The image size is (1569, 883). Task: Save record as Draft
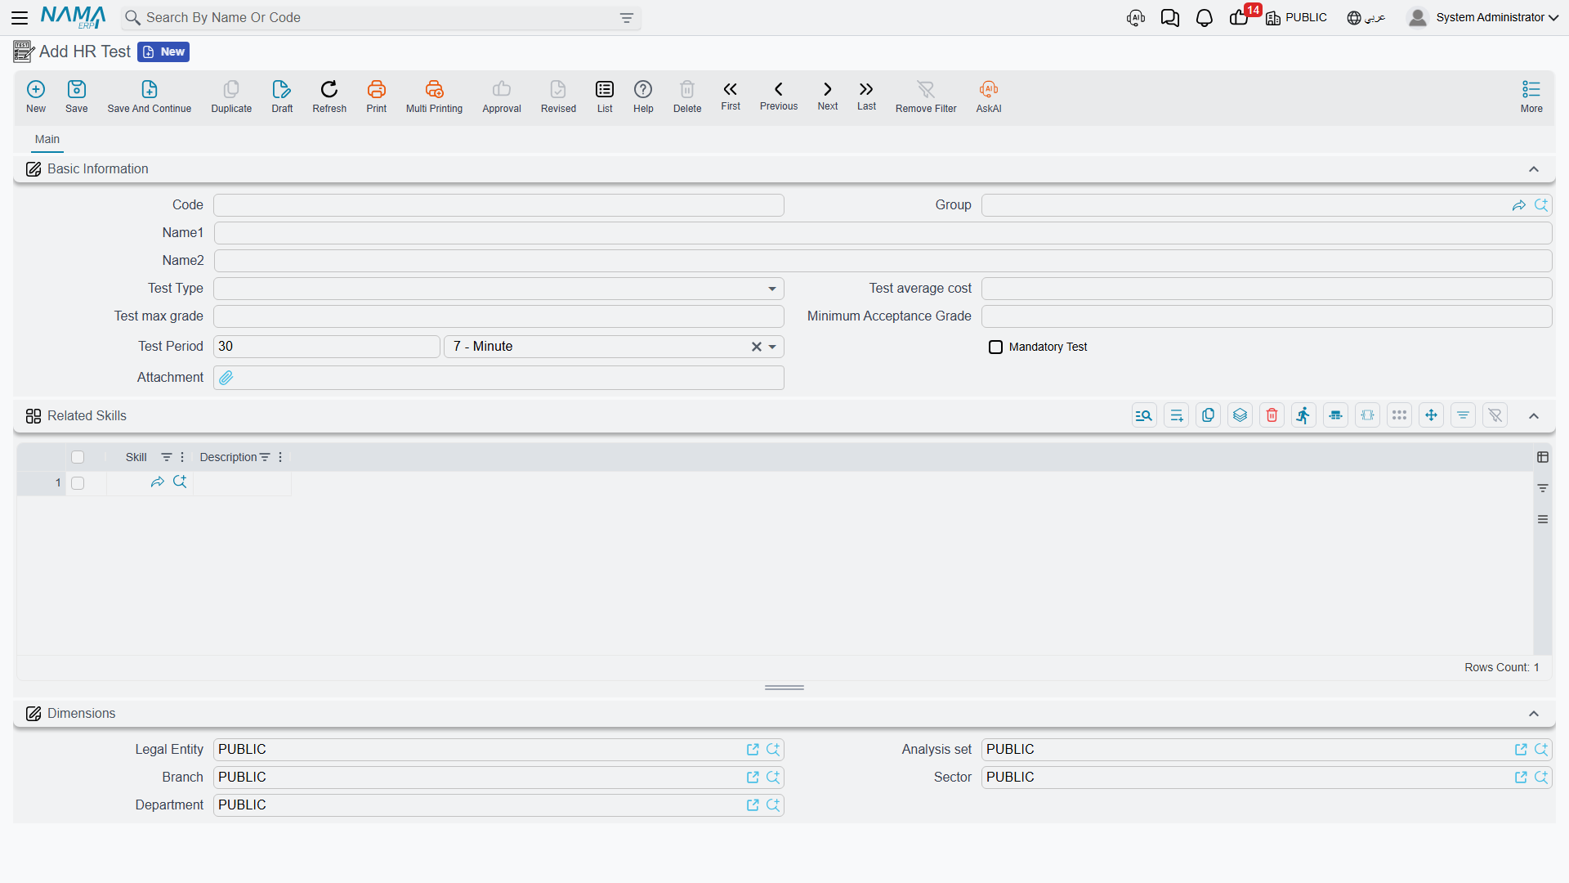pos(282,96)
